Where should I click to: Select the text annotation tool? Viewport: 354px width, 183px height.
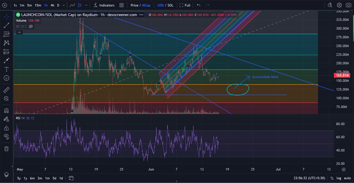click(6, 69)
